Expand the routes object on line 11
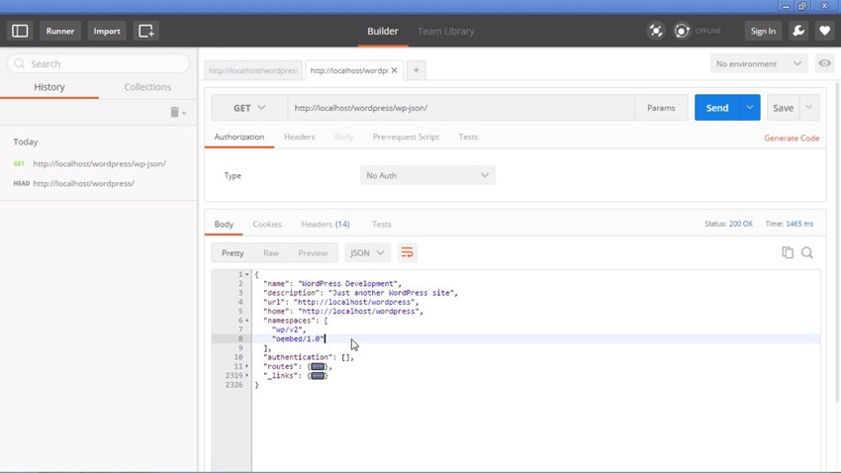The height and width of the screenshot is (473, 841). 246,366
